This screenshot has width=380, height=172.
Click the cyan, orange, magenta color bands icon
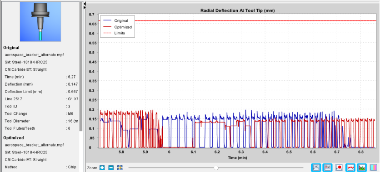[x=374, y=167]
